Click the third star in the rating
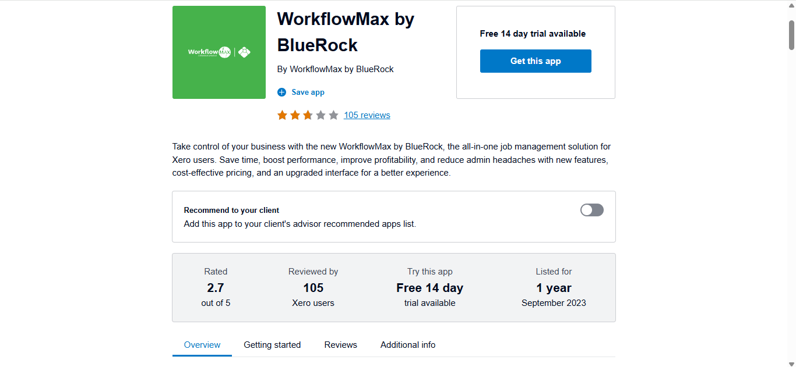Screen dimensions: 796x367 [307, 115]
